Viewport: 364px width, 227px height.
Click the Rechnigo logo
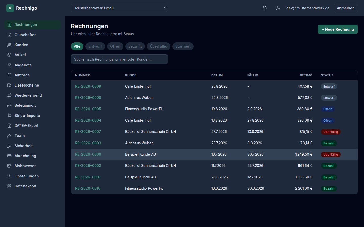[x=21, y=8]
